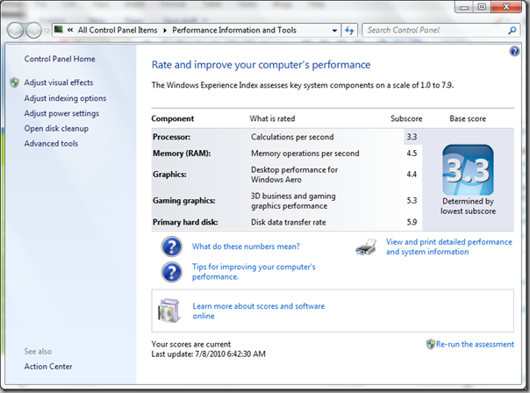Click the back navigation arrow button

click(16, 30)
